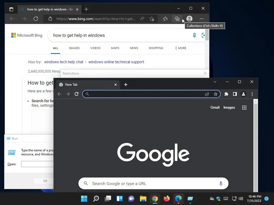Open Edge Settings and more menu
This screenshot has width=274, height=205.
click(202, 19)
